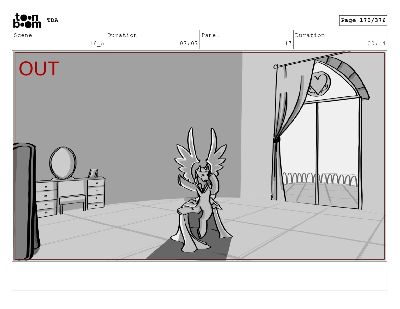This screenshot has height=309, width=400.
Task: Select the panel number '17'
Action: tap(288, 43)
